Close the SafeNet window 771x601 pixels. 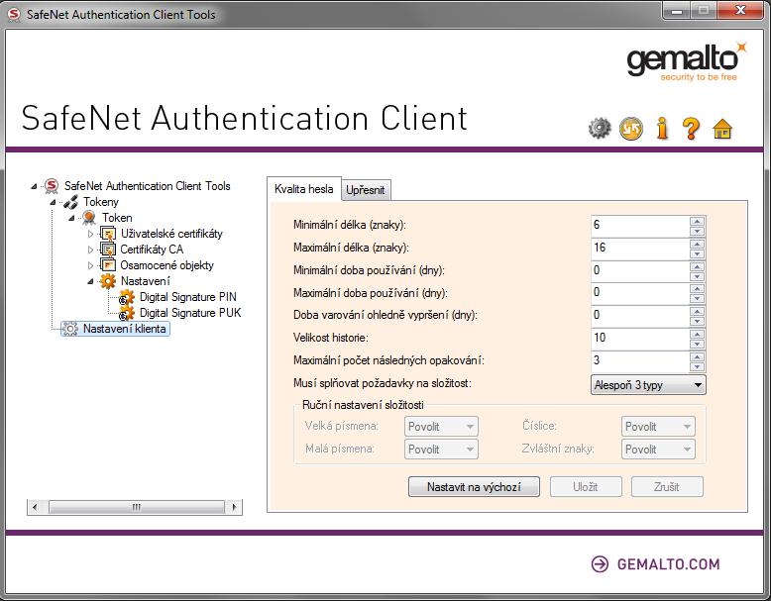[740, 11]
